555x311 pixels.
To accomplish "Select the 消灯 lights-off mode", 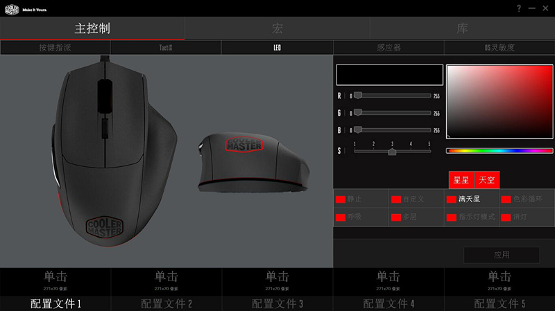I will [527, 217].
